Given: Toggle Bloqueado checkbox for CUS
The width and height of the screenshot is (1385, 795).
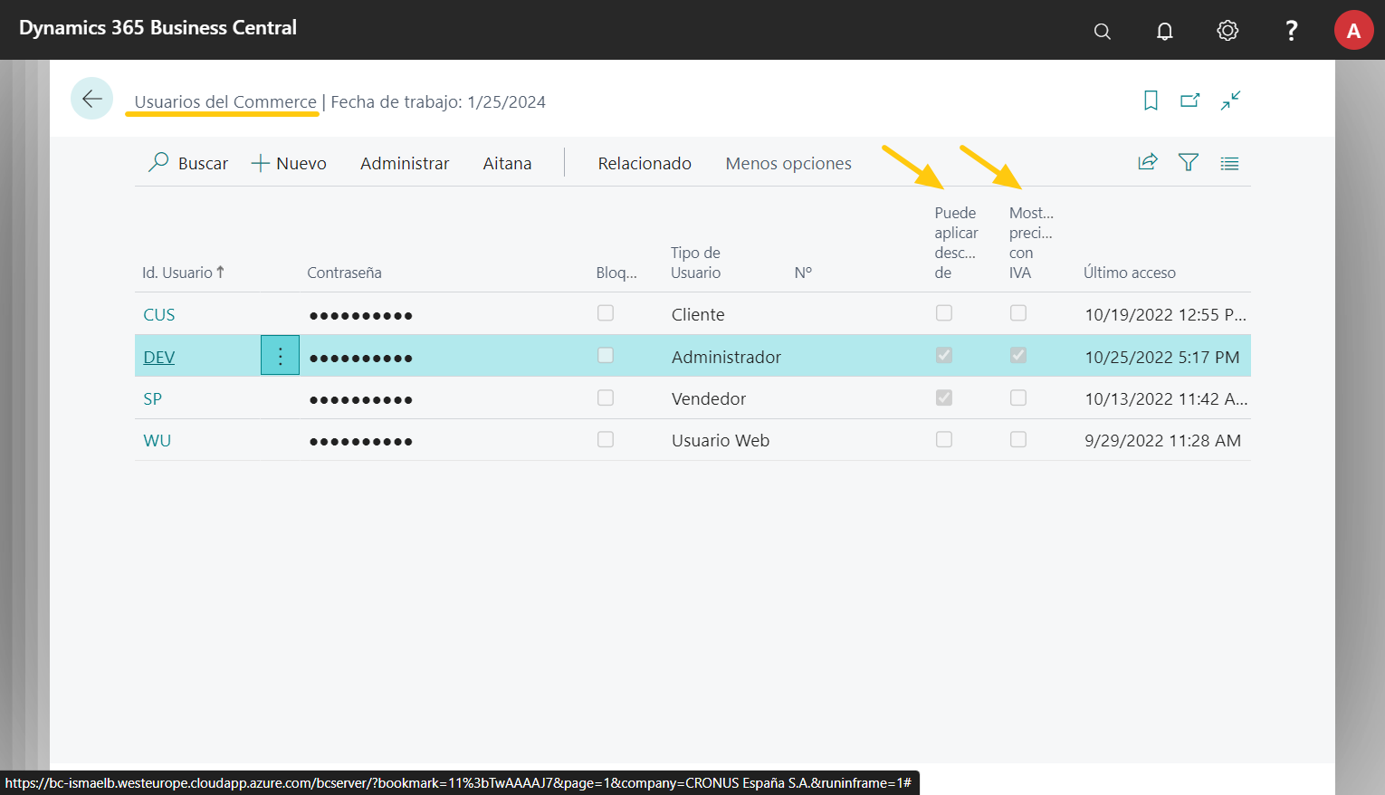Looking at the screenshot, I should click(x=606, y=313).
